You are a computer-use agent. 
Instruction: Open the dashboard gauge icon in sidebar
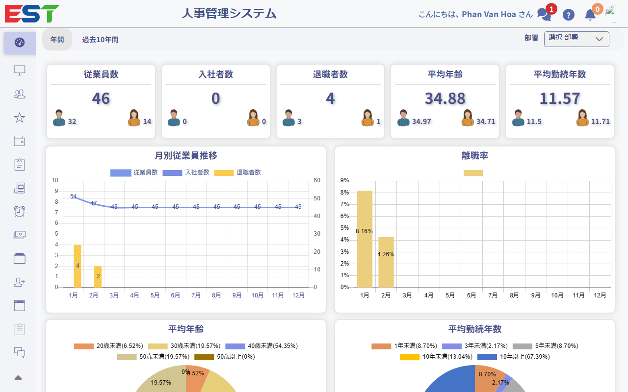[20, 43]
